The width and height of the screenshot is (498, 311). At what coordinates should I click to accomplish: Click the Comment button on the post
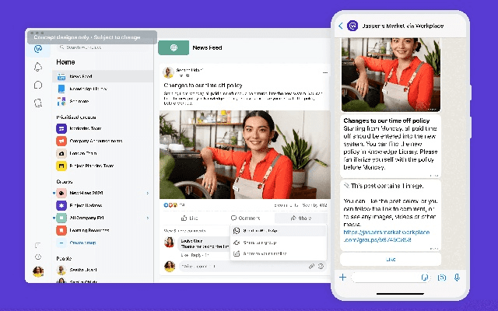click(244, 218)
